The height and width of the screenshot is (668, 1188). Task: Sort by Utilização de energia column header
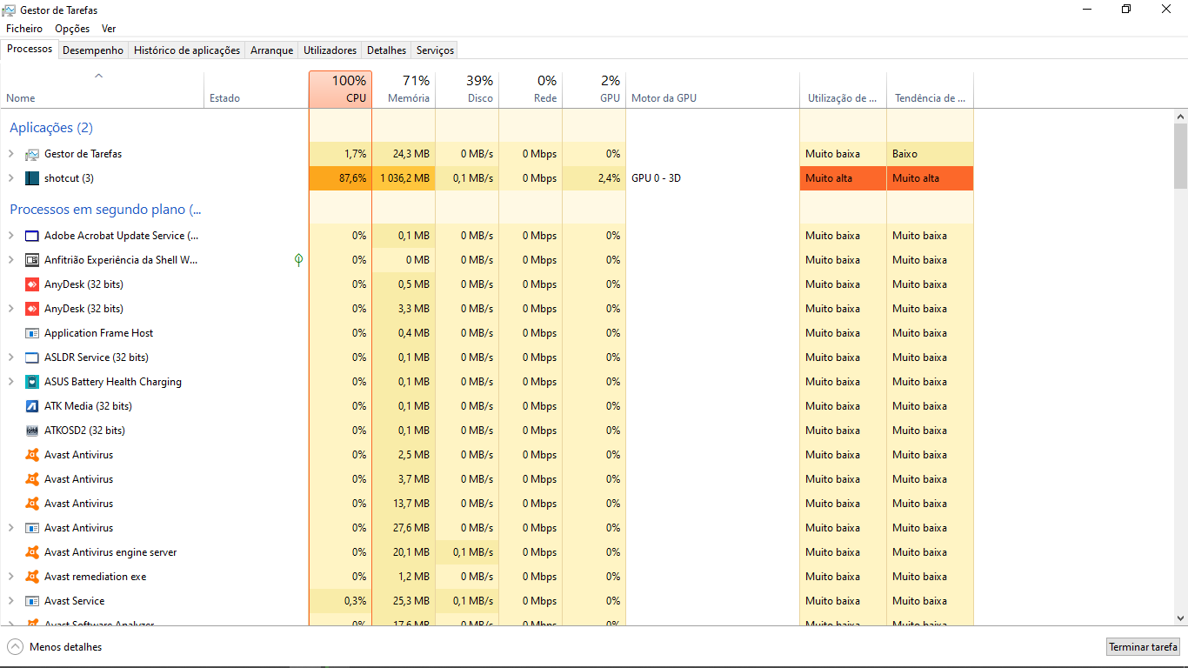[844, 90]
